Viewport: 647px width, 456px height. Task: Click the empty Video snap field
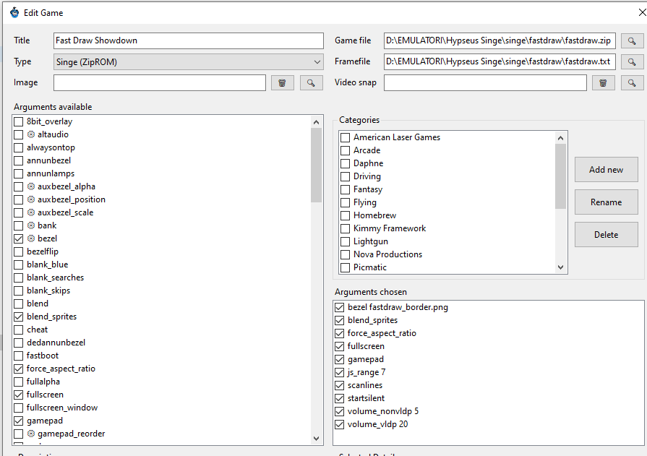[485, 83]
